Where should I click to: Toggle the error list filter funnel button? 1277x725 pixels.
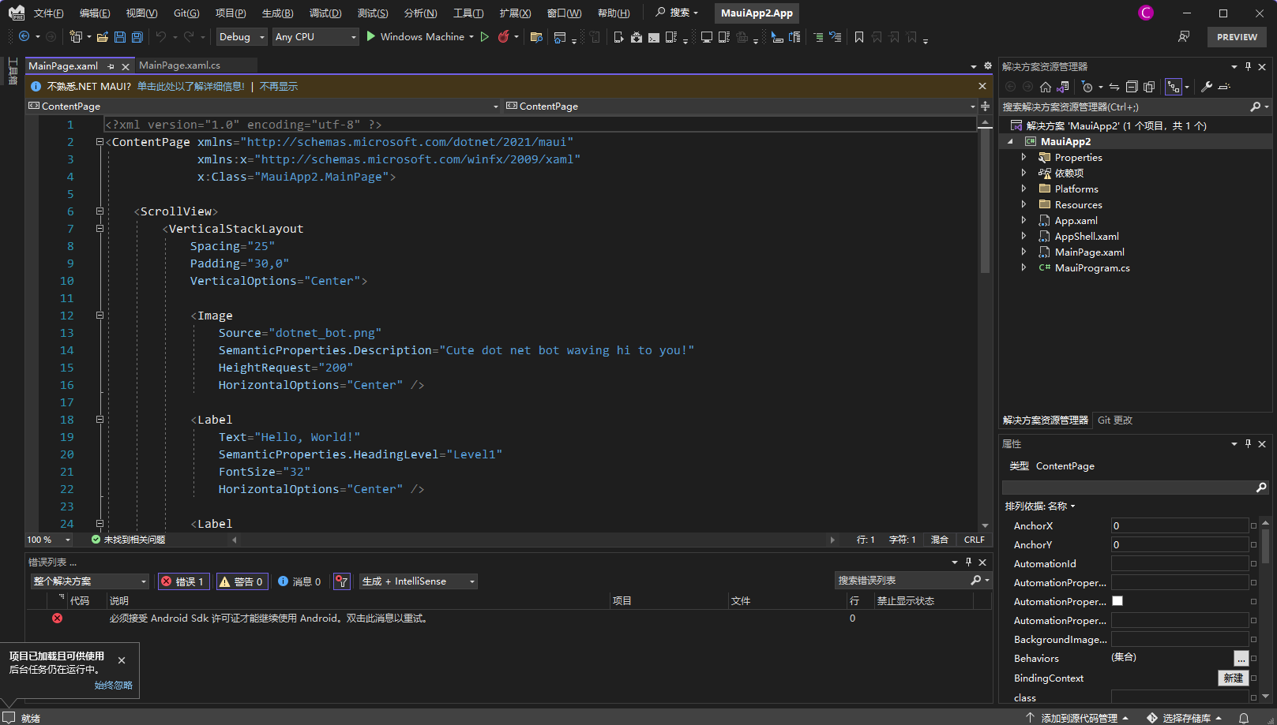point(342,581)
